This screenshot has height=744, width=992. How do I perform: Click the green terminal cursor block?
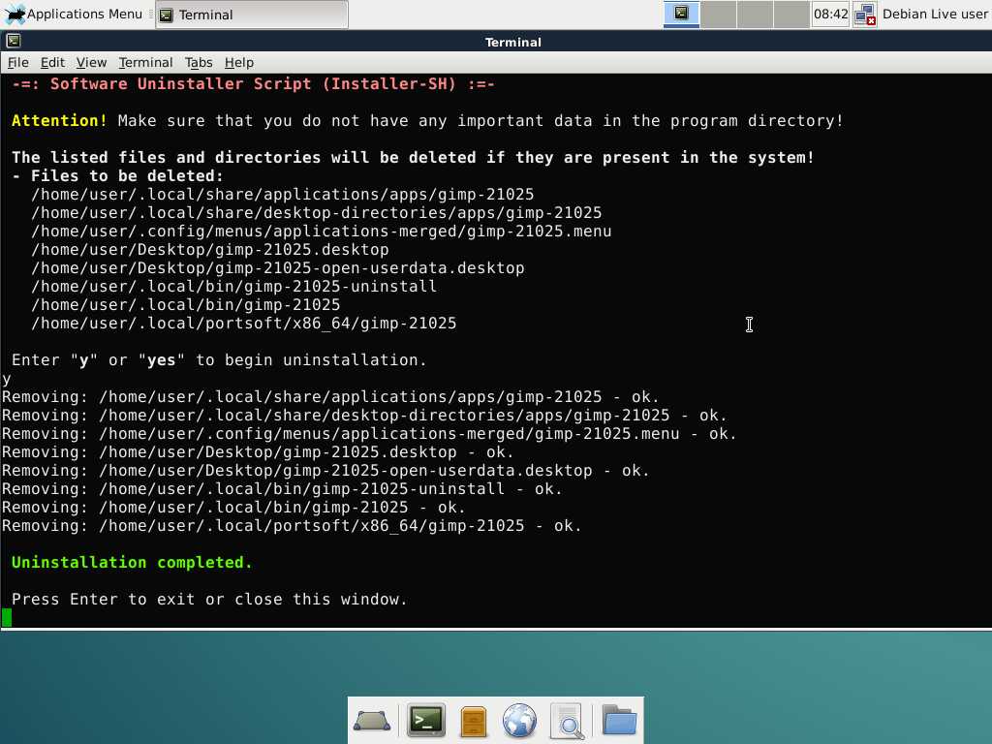click(x=7, y=617)
